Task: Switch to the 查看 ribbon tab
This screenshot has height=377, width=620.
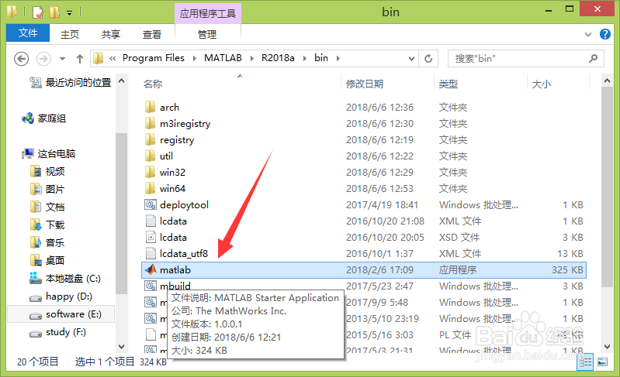Action: tap(152, 35)
